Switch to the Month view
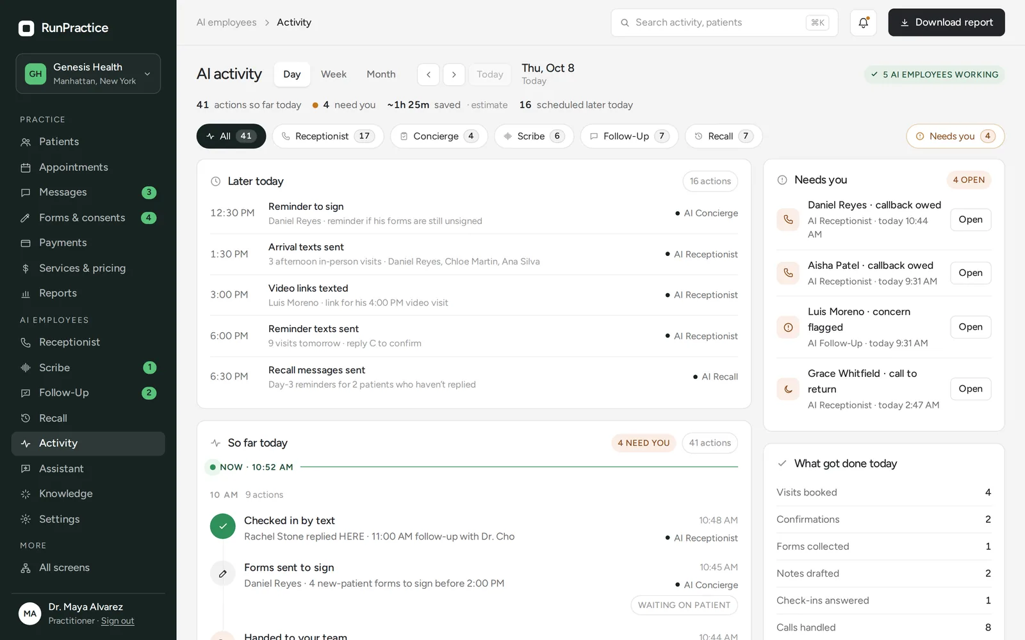1025x640 pixels. coord(381,74)
